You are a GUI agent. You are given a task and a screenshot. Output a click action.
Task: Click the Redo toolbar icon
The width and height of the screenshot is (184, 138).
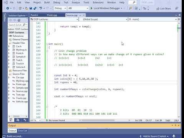(48, 8)
